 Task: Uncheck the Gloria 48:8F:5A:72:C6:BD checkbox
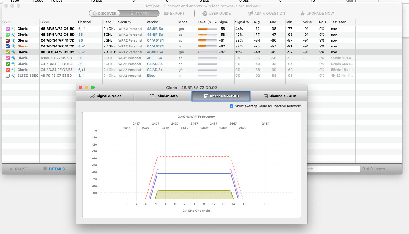(8, 35)
